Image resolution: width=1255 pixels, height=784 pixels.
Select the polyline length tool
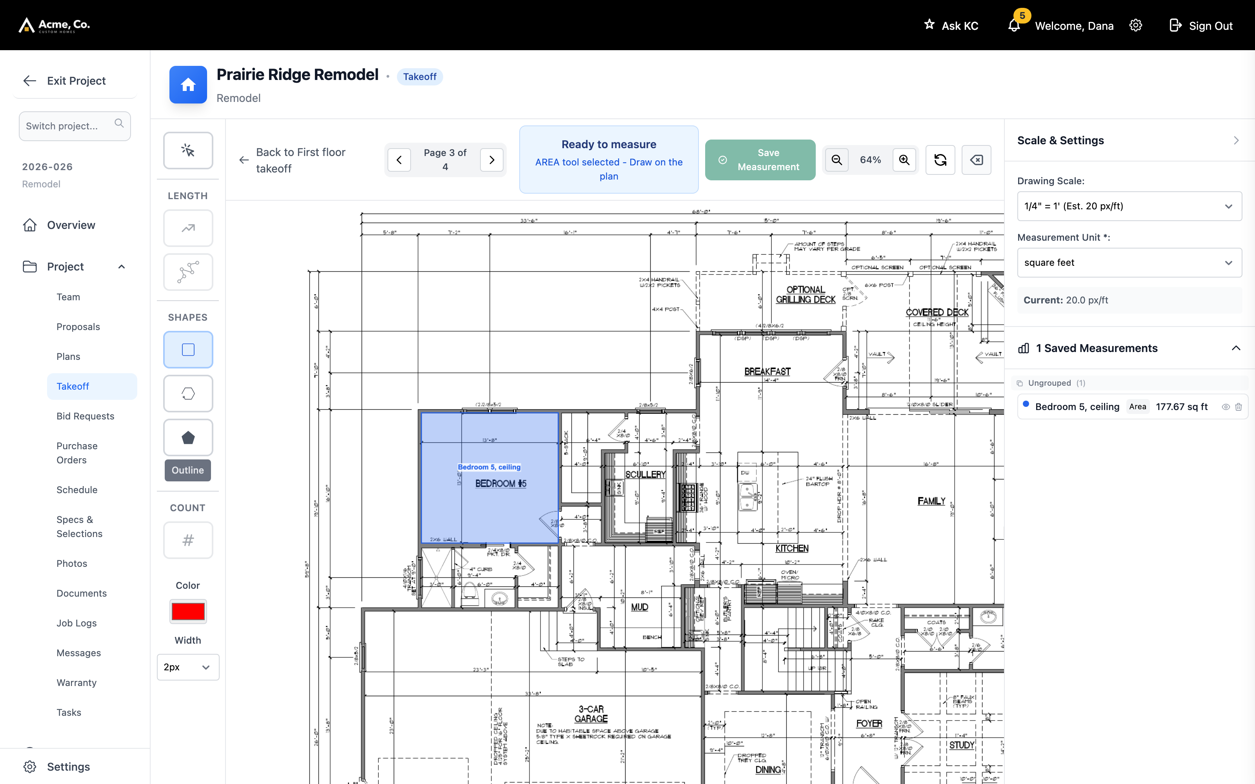coord(188,272)
